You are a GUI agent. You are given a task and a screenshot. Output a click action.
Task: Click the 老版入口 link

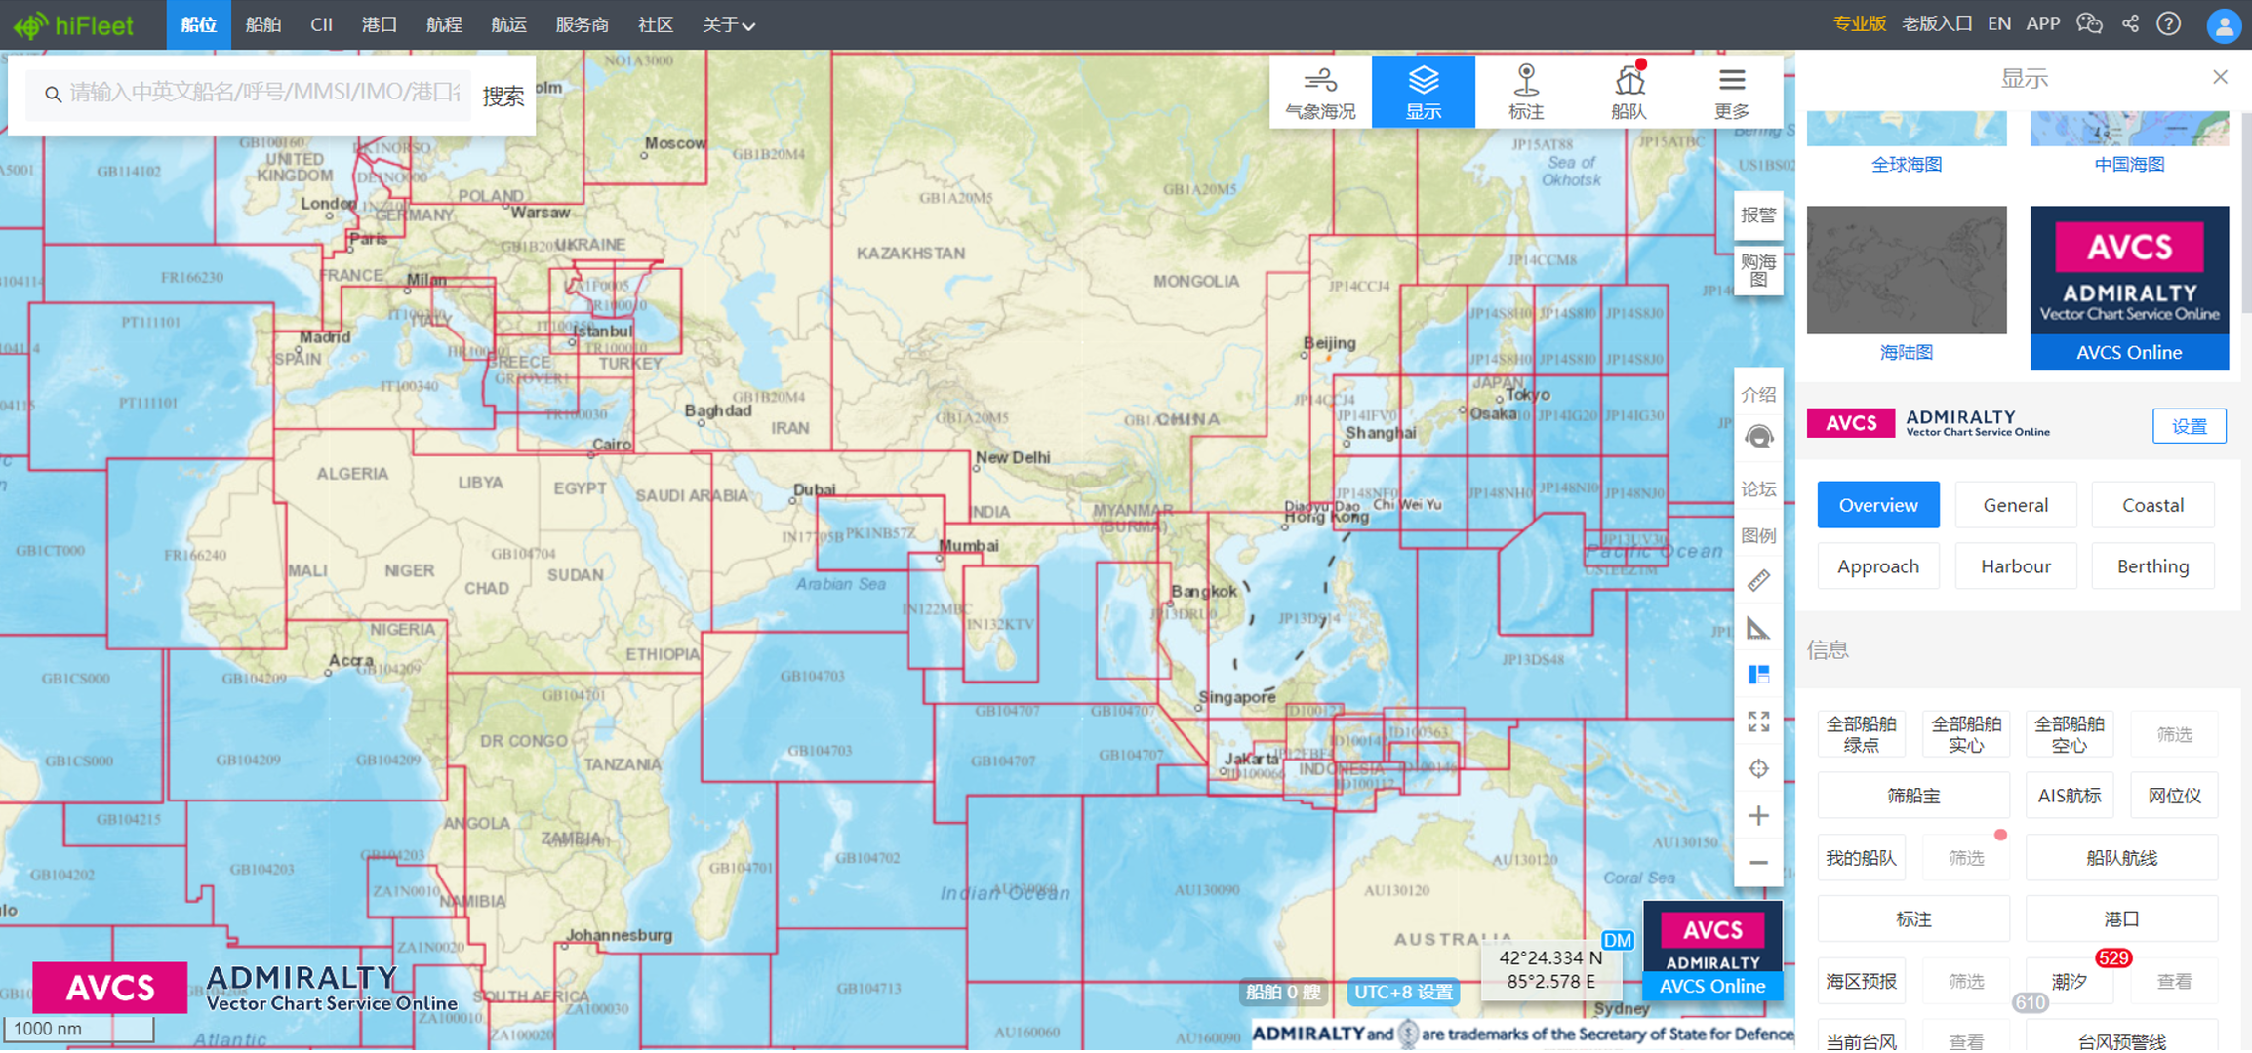click(x=1937, y=24)
